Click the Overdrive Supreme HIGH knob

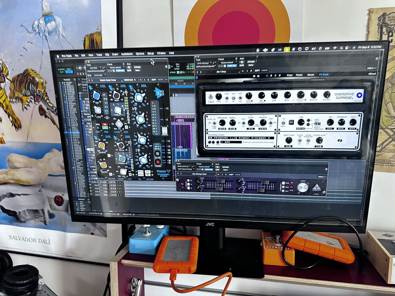[249, 95]
